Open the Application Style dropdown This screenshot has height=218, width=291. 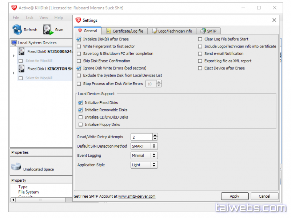click(x=144, y=165)
